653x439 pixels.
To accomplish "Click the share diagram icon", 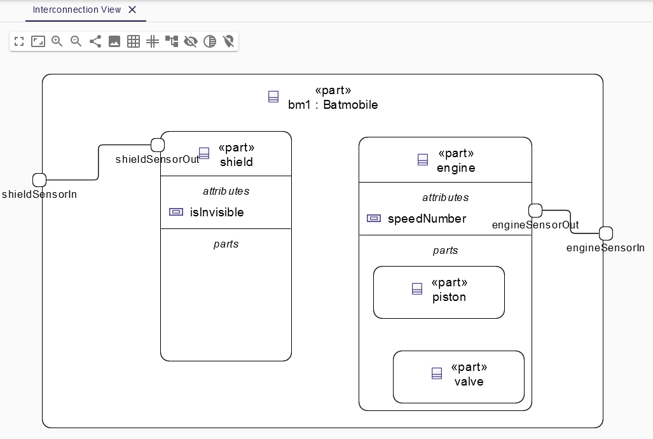I will tap(95, 41).
